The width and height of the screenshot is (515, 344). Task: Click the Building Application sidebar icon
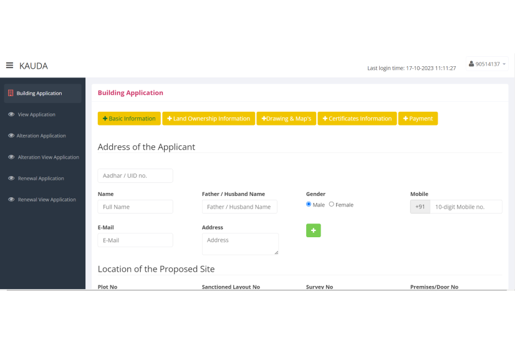(11, 94)
